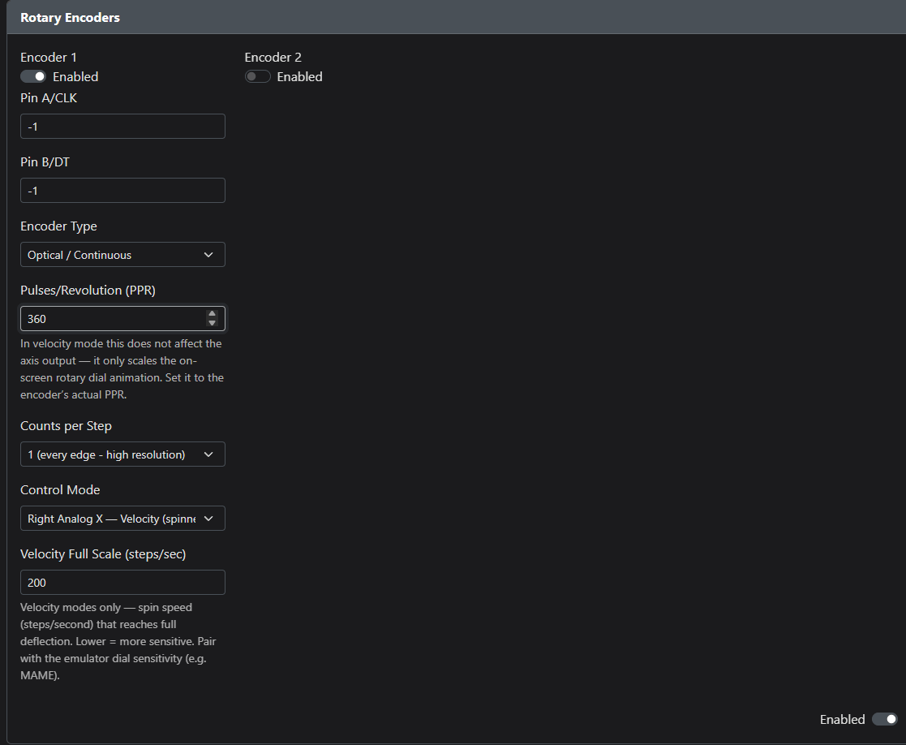
Task: Click the Enabled label next to Encoder 2 switch
Action: tap(300, 76)
